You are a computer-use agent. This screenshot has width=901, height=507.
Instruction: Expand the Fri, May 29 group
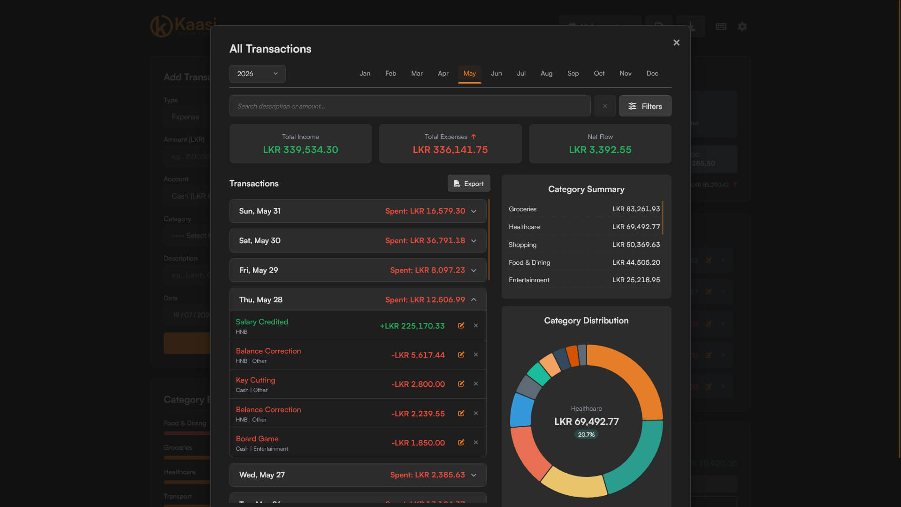tap(358, 270)
